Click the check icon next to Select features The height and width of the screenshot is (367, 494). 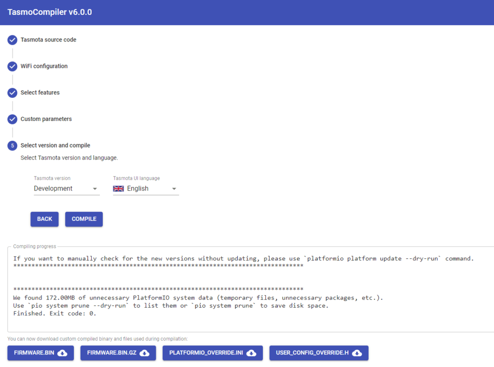click(x=12, y=93)
